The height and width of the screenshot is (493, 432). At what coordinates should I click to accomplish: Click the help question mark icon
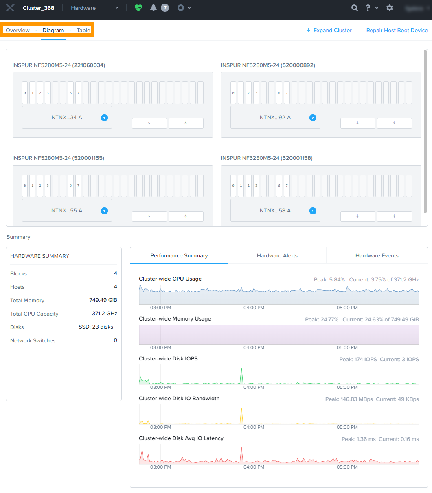368,8
